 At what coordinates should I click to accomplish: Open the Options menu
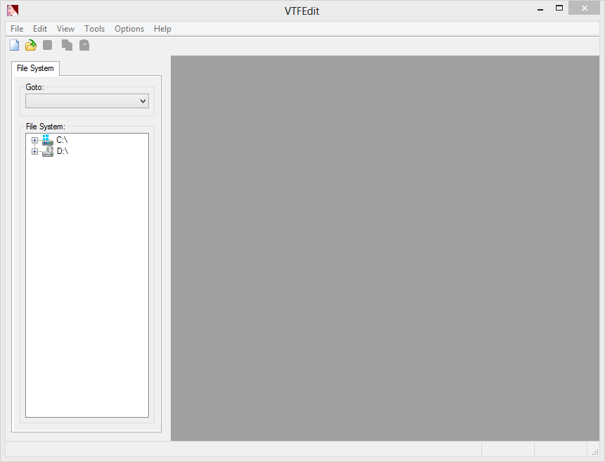129,29
